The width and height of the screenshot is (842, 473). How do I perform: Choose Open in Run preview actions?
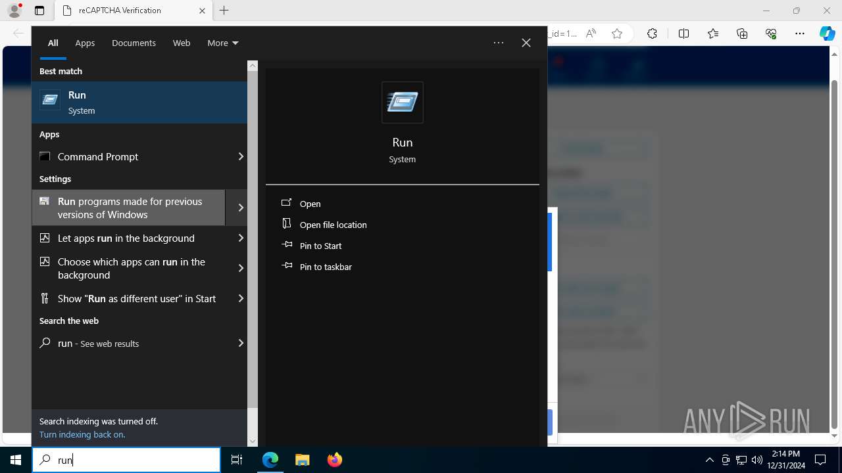coord(310,204)
